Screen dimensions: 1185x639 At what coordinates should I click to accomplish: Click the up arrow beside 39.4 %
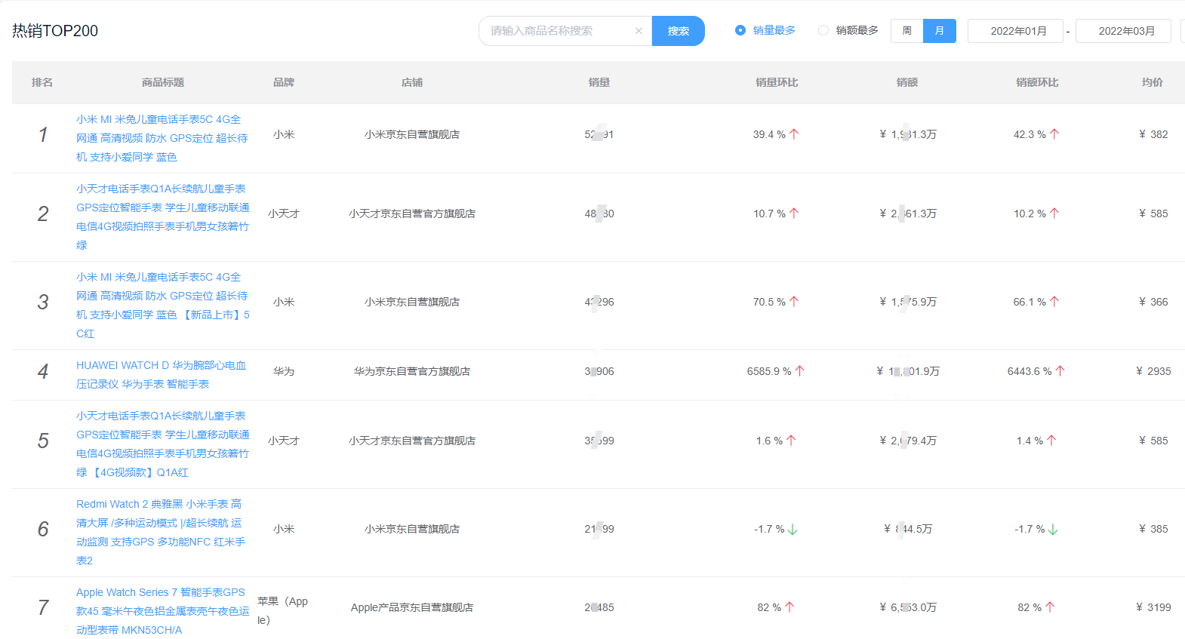pyautogui.click(x=794, y=134)
